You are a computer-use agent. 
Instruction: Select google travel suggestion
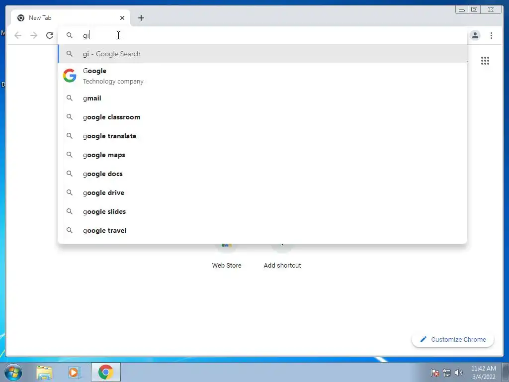[x=262, y=230]
